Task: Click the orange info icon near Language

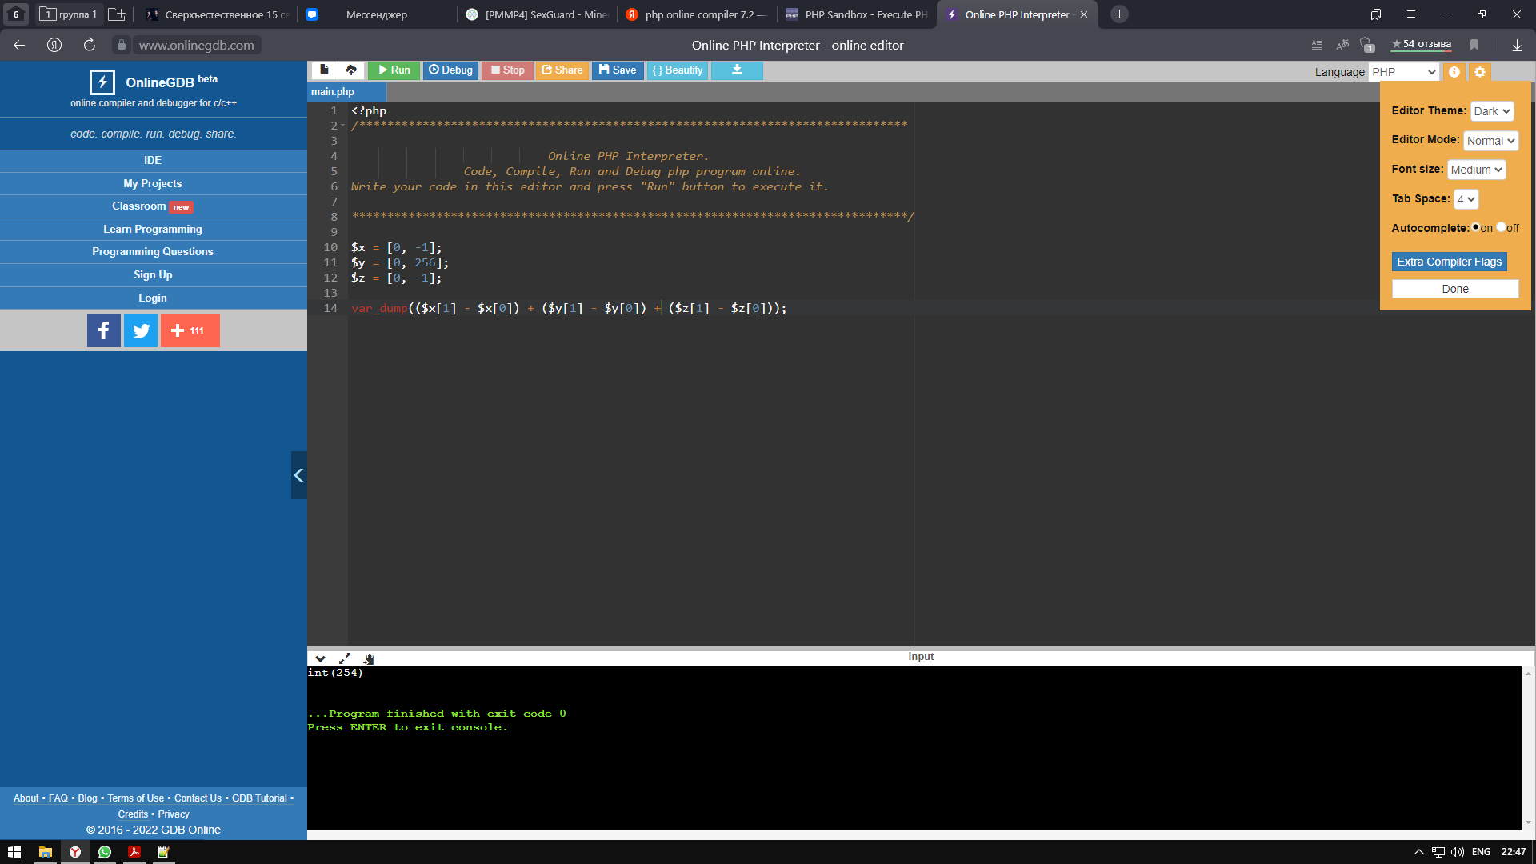Action: pyautogui.click(x=1454, y=72)
